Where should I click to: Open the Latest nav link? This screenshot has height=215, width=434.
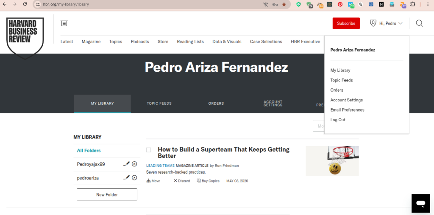[67, 42]
